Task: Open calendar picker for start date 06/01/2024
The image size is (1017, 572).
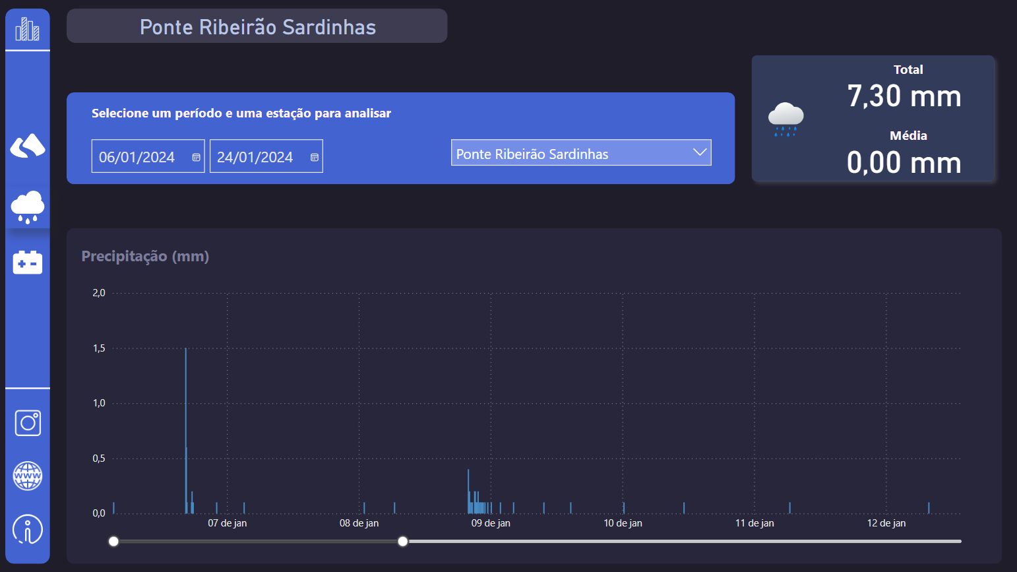Action: tap(196, 157)
